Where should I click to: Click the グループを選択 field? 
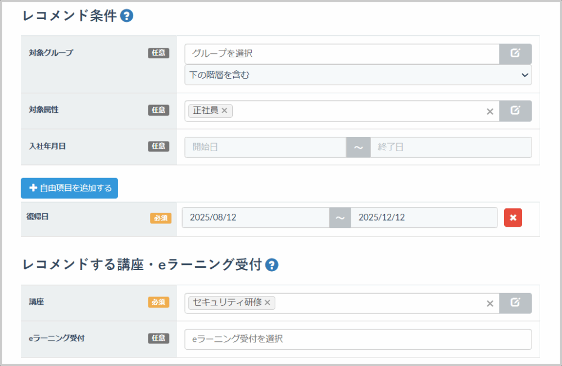[342, 54]
